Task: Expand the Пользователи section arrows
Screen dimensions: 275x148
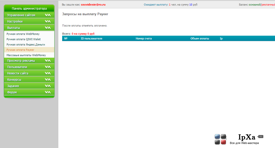Action: (48, 67)
